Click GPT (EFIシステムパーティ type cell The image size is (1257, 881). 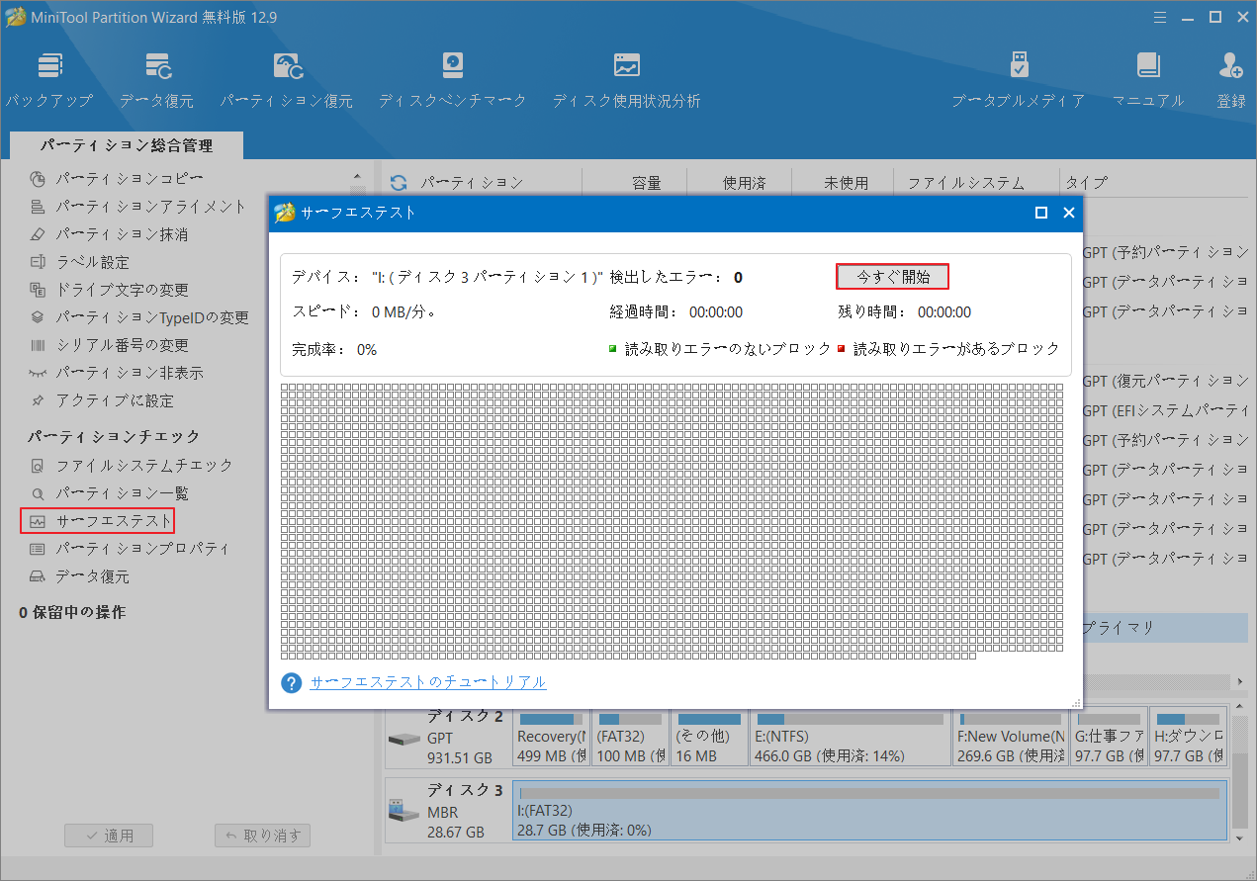[x=1165, y=410]
